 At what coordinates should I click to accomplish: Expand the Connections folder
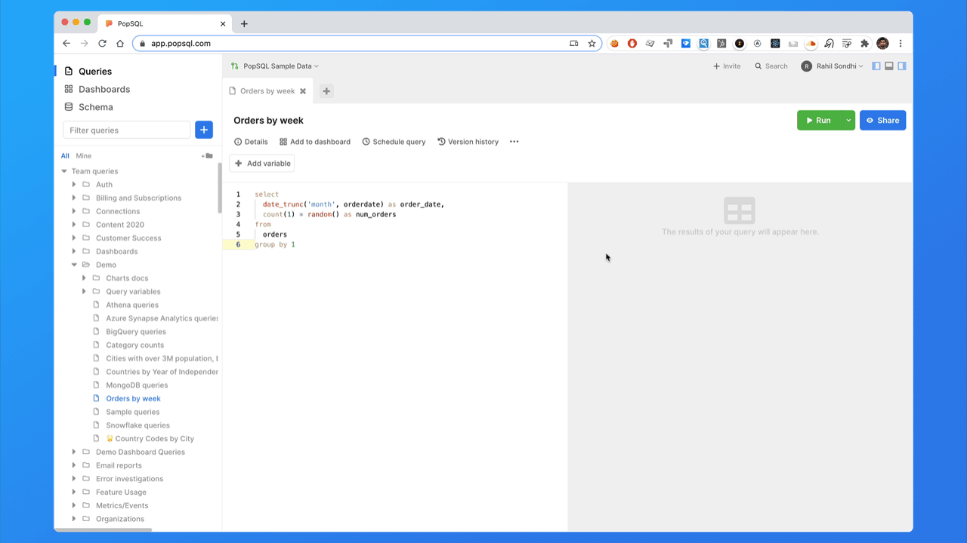click(74, 212)
